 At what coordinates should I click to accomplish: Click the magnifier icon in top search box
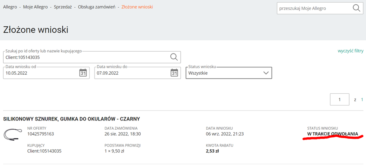pos(356,8)
